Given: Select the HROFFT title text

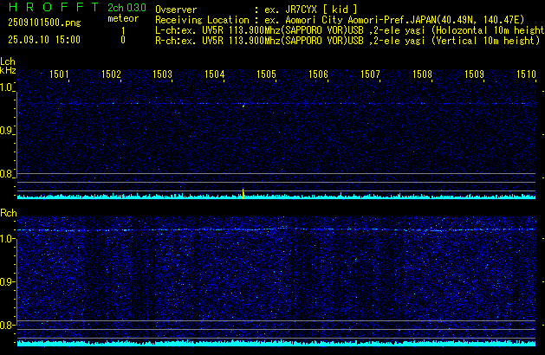Looking at the screenshot, I should coord(54,7).
